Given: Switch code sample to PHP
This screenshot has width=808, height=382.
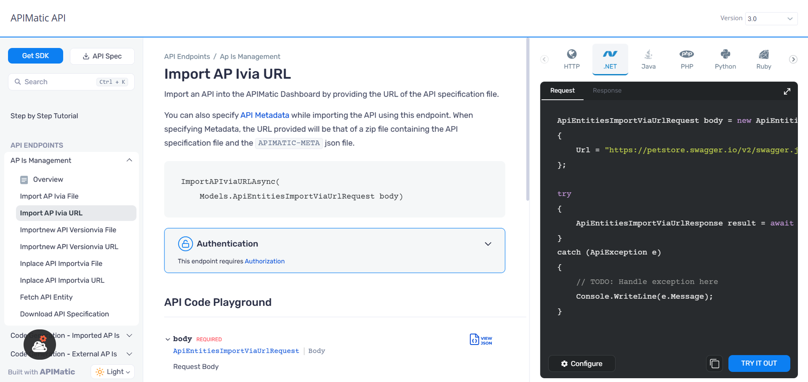Looking at the screenshot, I should [x=687, y=59].
